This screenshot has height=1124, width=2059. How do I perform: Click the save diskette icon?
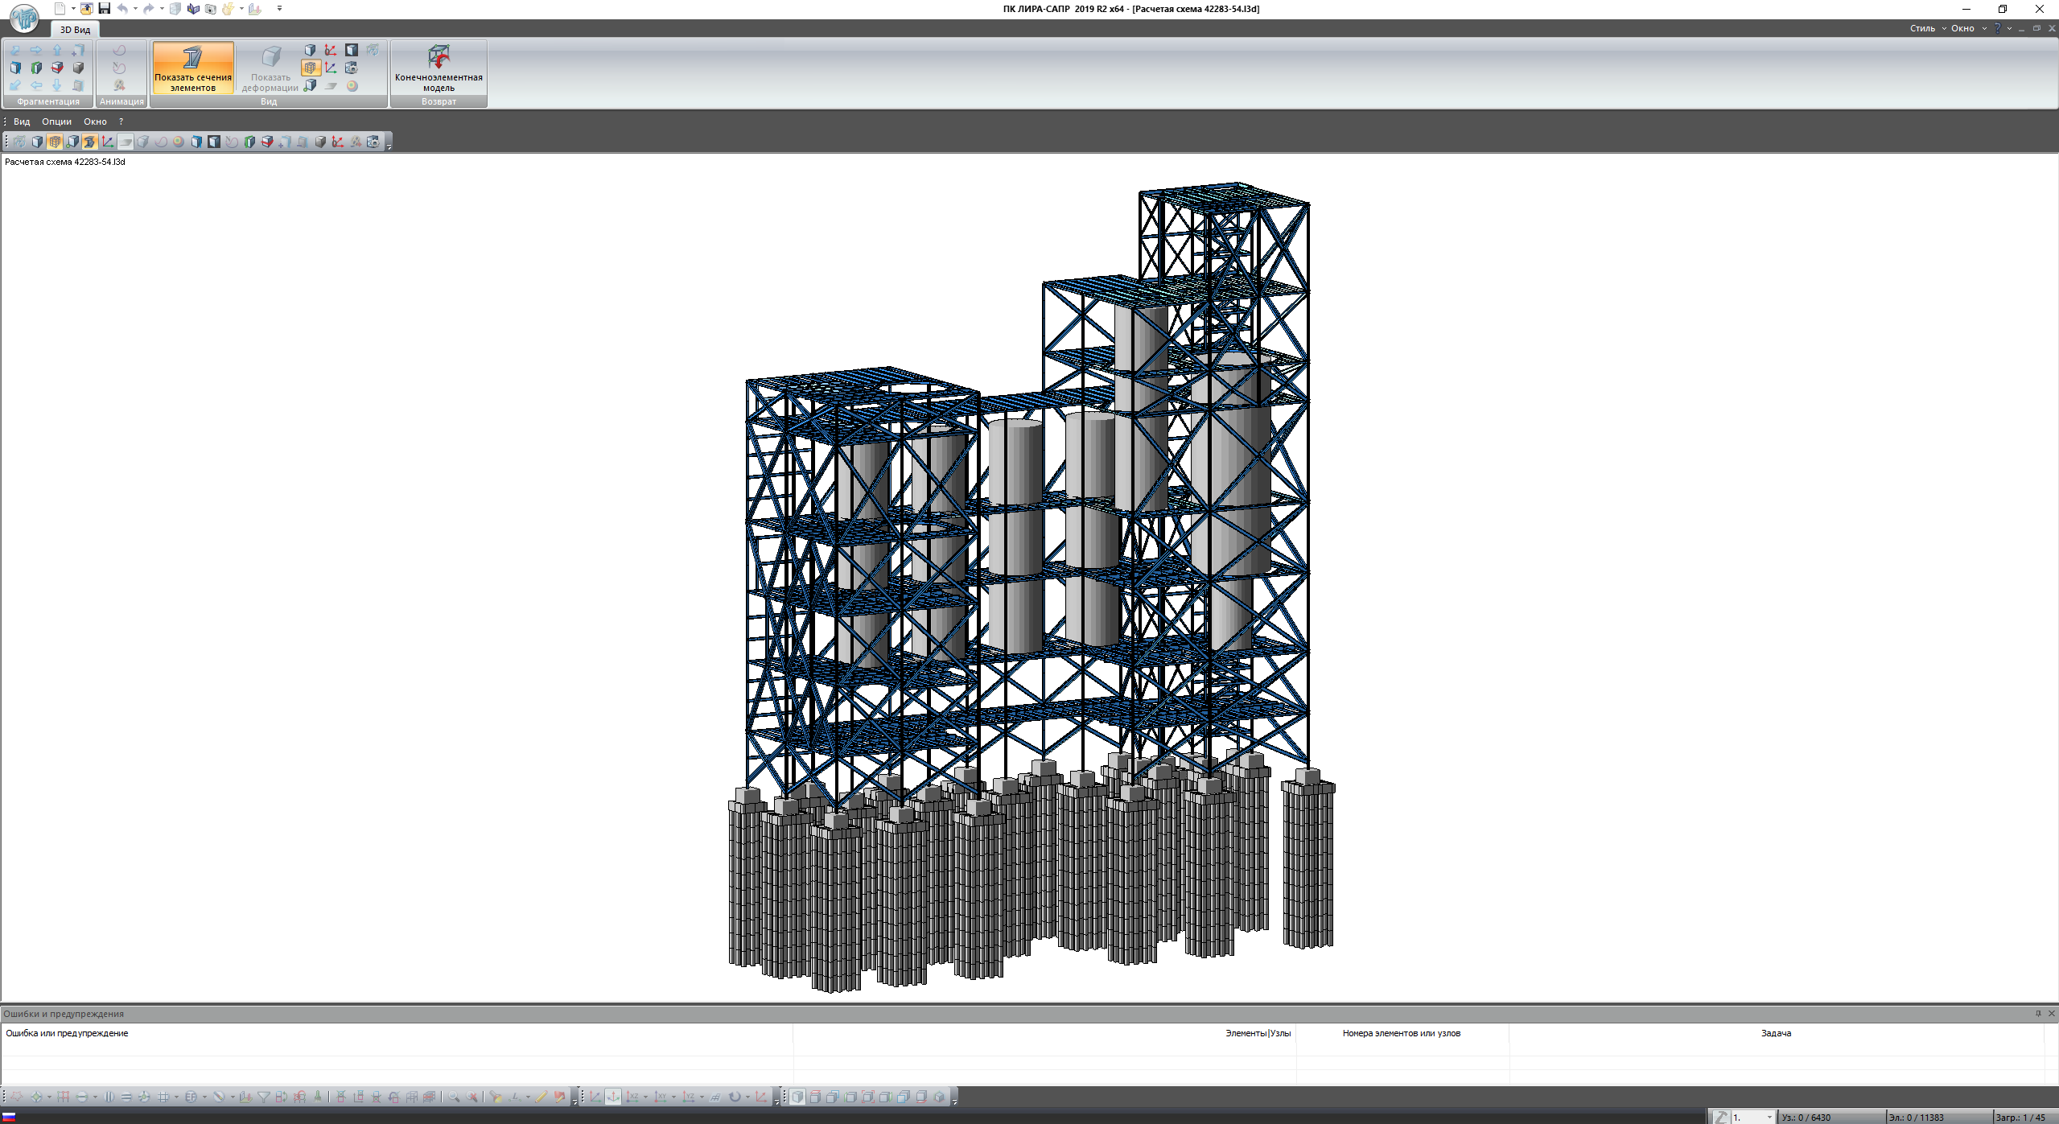pyautogui.click(x=104, y=9)
